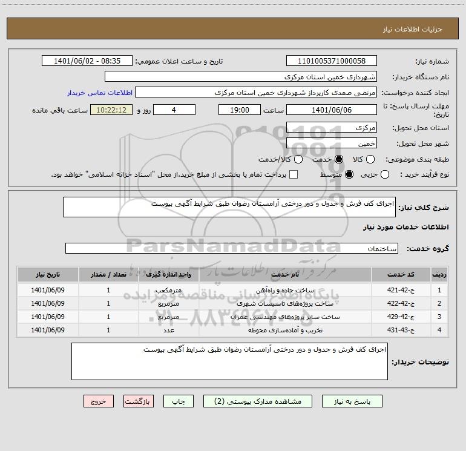Image resolution: width=466 pixels, height=451 pixels.
Task: Open مشاهده مدارک پیوستی (2) button
Action: click(x=258, y=401)
